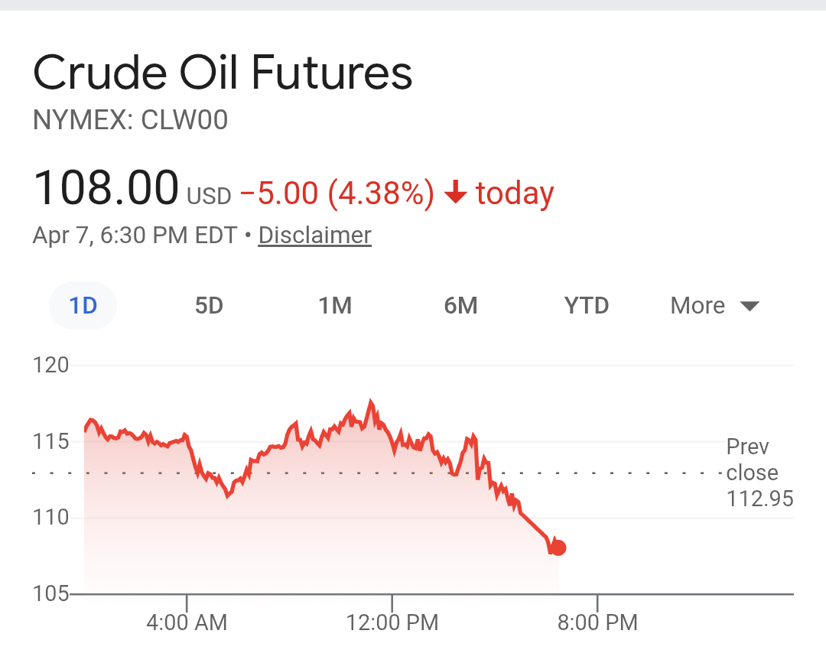Click the current price endpoint dot
The width and height of the screenshot is (826, 663).
click(558, 548)
